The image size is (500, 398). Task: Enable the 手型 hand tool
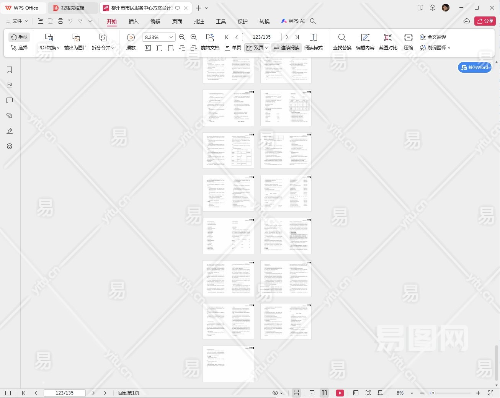(19, 37)
